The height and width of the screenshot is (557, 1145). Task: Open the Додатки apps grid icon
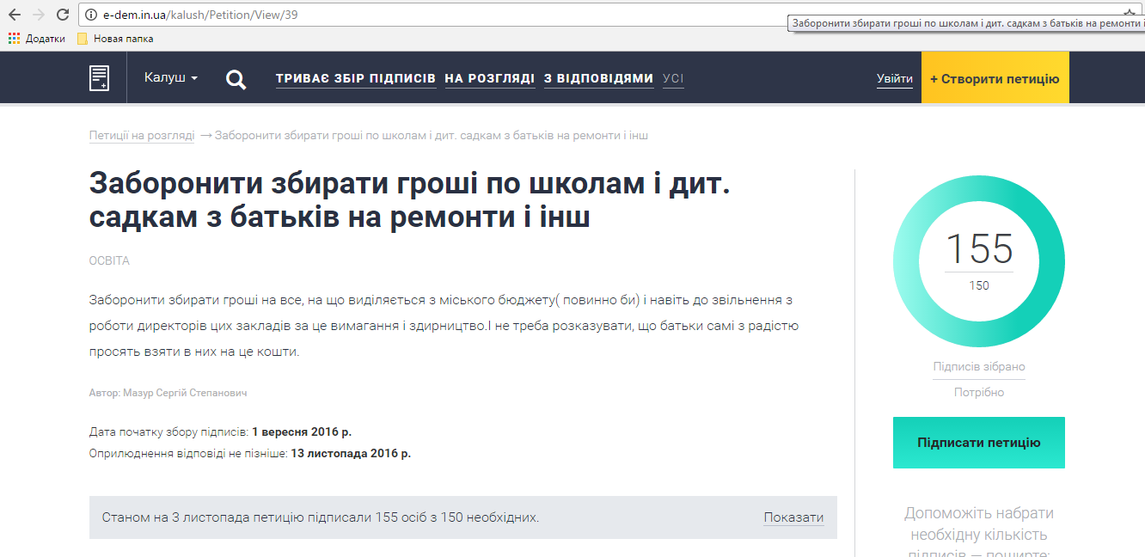[14, 39]
